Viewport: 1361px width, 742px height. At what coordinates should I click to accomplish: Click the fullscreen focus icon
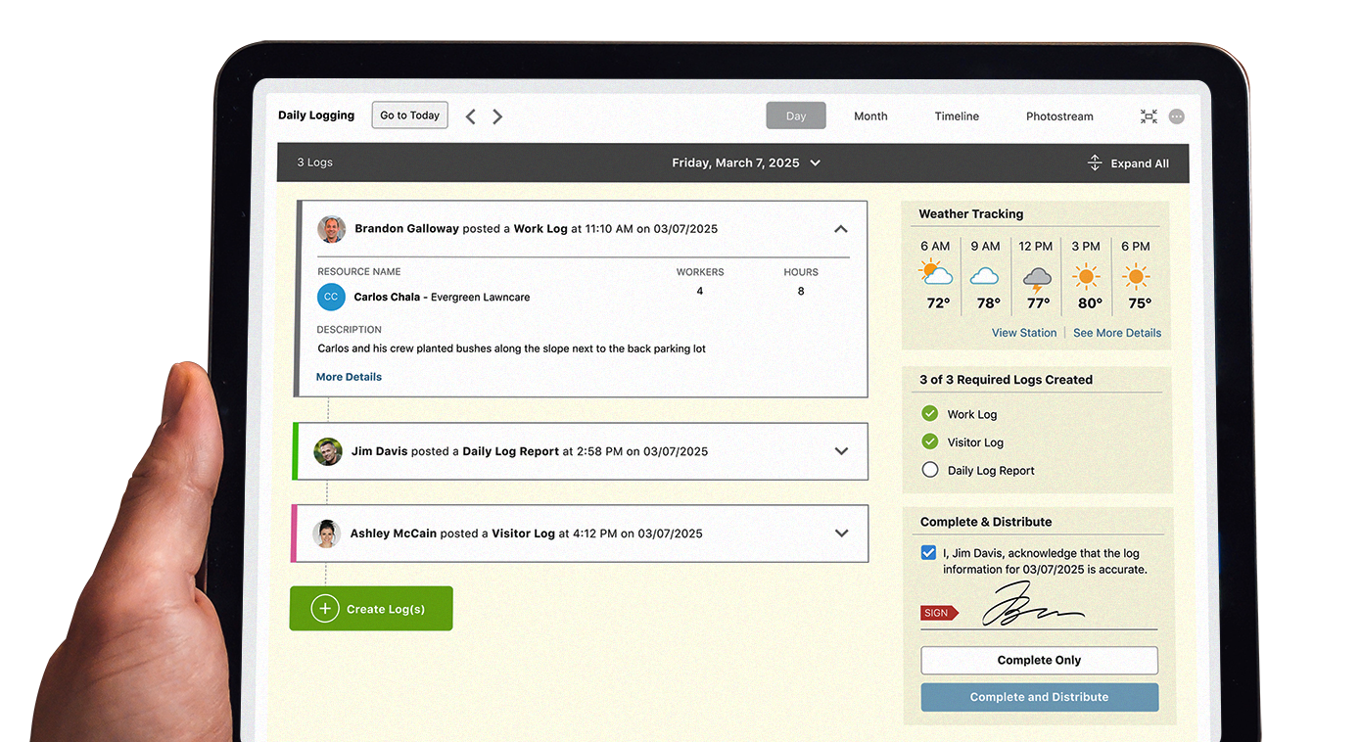(x=1149, y=116)
